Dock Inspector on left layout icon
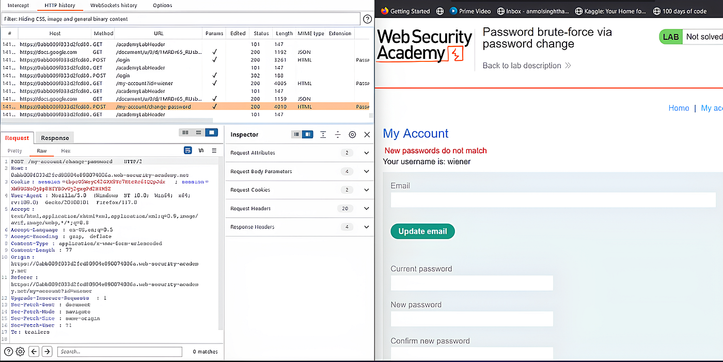Image resolution: width=723 pixels, height=362 pixels. (296, 134)
